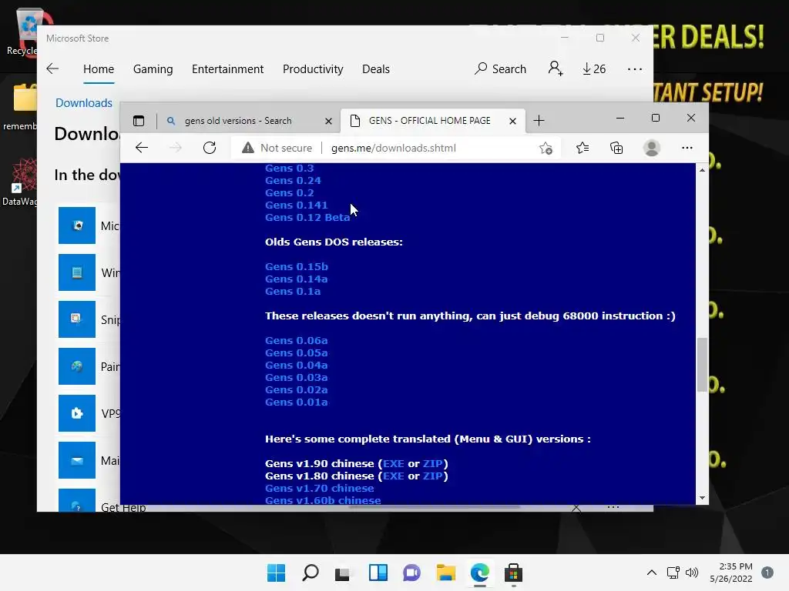The height and width of the screenshot is (591, 789).
Task: Open Edge Settings and more menu
Action: 687,148
